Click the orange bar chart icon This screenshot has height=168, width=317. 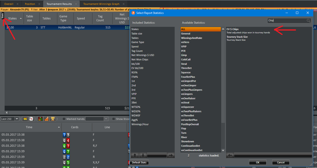click(47, 119)
